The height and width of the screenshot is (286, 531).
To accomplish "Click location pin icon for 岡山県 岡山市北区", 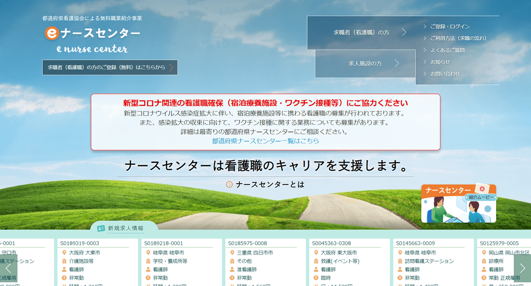I will 484,253.
